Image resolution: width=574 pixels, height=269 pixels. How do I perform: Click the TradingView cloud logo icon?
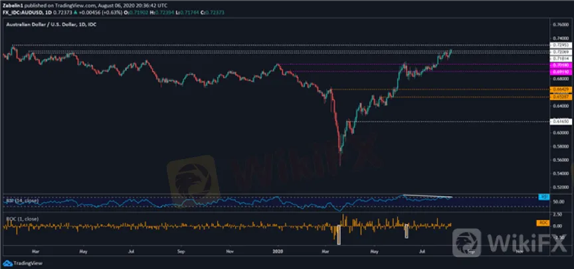[7, 263]
